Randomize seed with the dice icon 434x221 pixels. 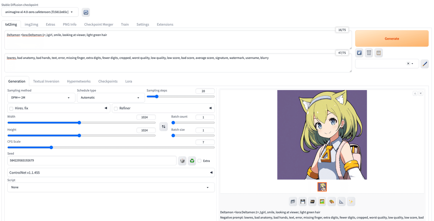coord(183,161)
